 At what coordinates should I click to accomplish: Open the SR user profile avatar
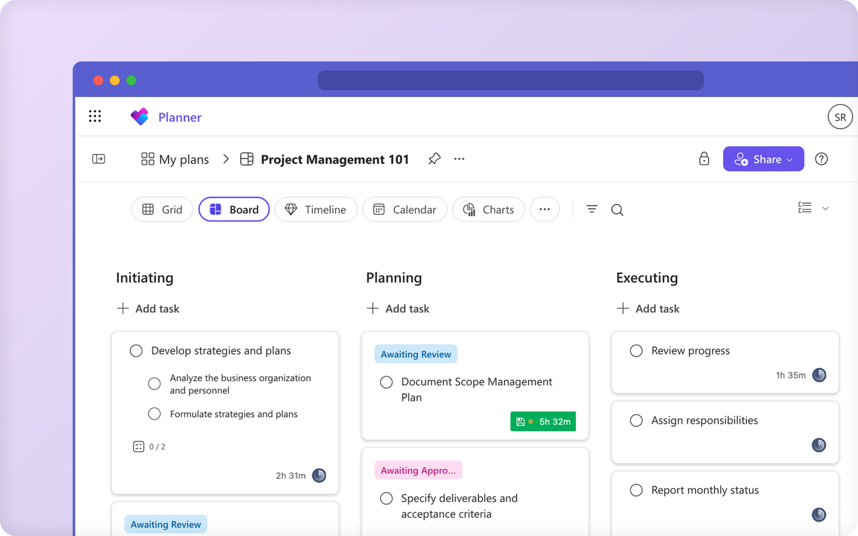[x=840, y=117]
